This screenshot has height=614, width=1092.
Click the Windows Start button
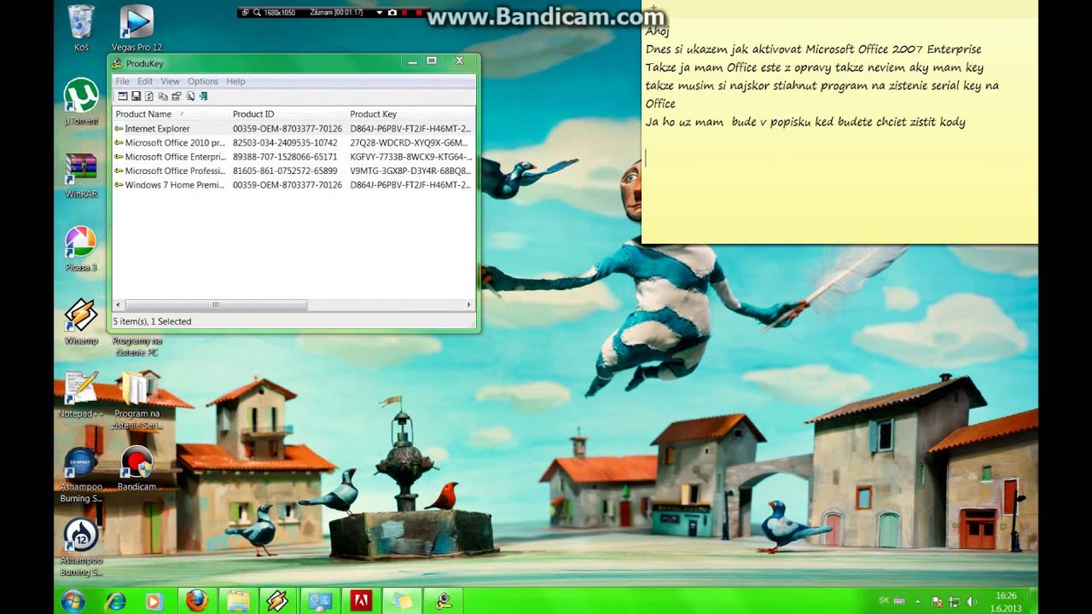[x=73, y=600]
